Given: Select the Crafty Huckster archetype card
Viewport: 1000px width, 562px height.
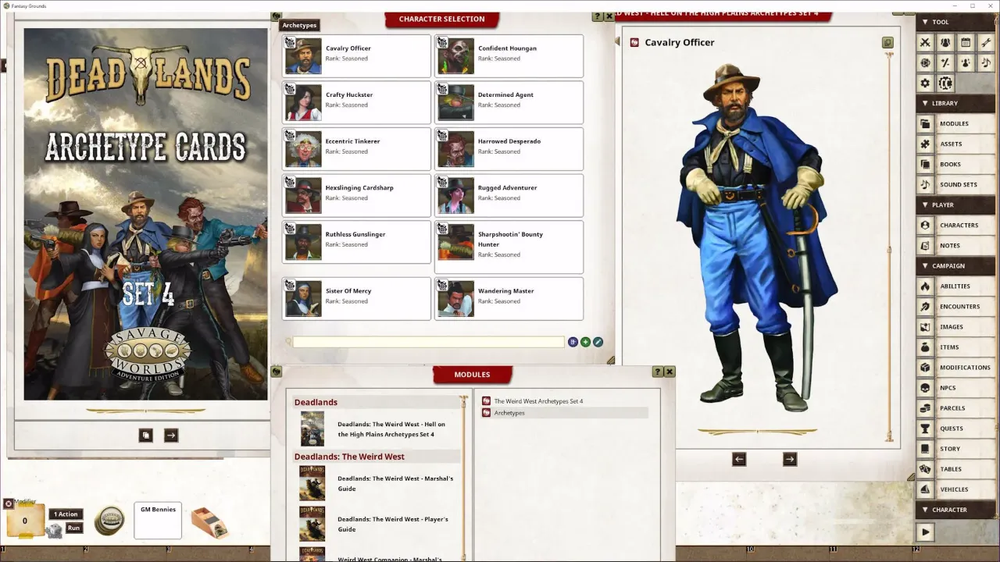Looking at the screenshot, I should (x=356, y=101).
